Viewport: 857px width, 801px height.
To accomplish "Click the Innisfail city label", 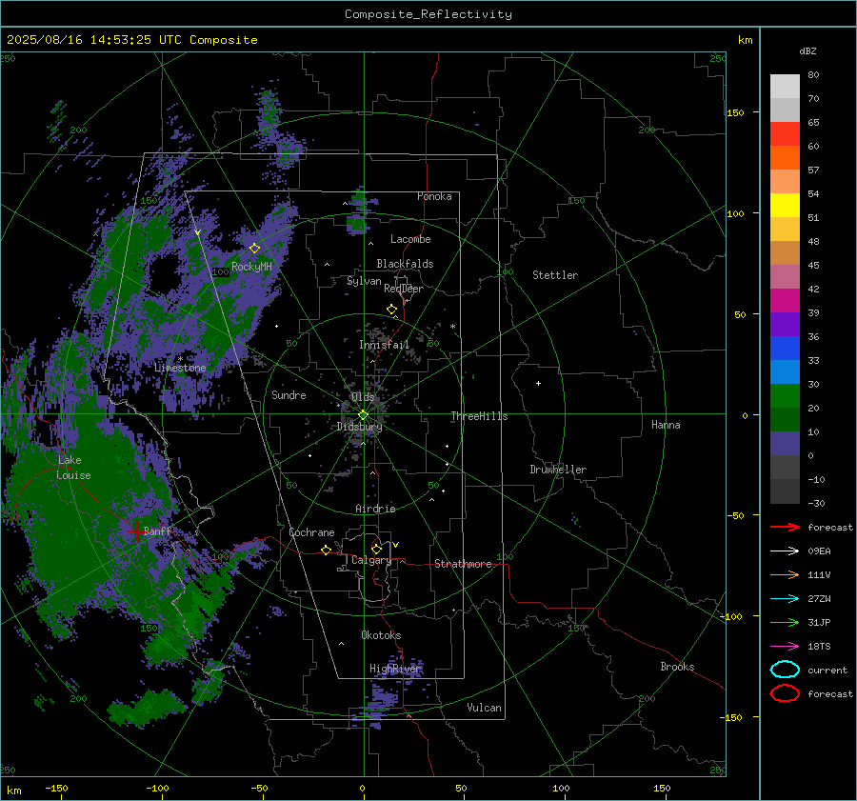I will pos(384,345).
